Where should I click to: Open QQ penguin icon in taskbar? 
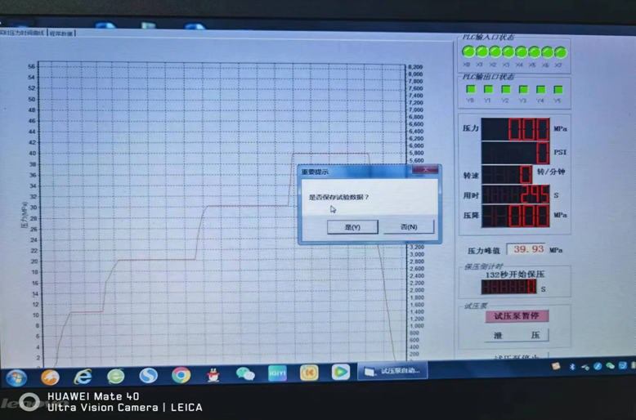click(213, 375)
